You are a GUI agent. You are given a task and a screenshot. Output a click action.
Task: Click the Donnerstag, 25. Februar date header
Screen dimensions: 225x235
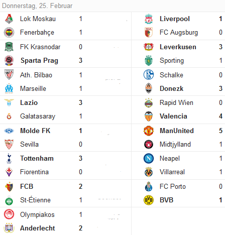coord(37,6)
